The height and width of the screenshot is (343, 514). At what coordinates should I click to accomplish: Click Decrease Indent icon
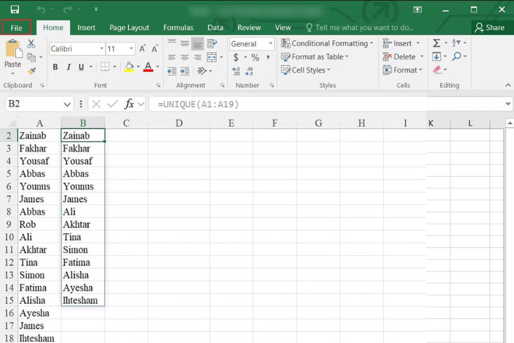[x=172, y=71]
